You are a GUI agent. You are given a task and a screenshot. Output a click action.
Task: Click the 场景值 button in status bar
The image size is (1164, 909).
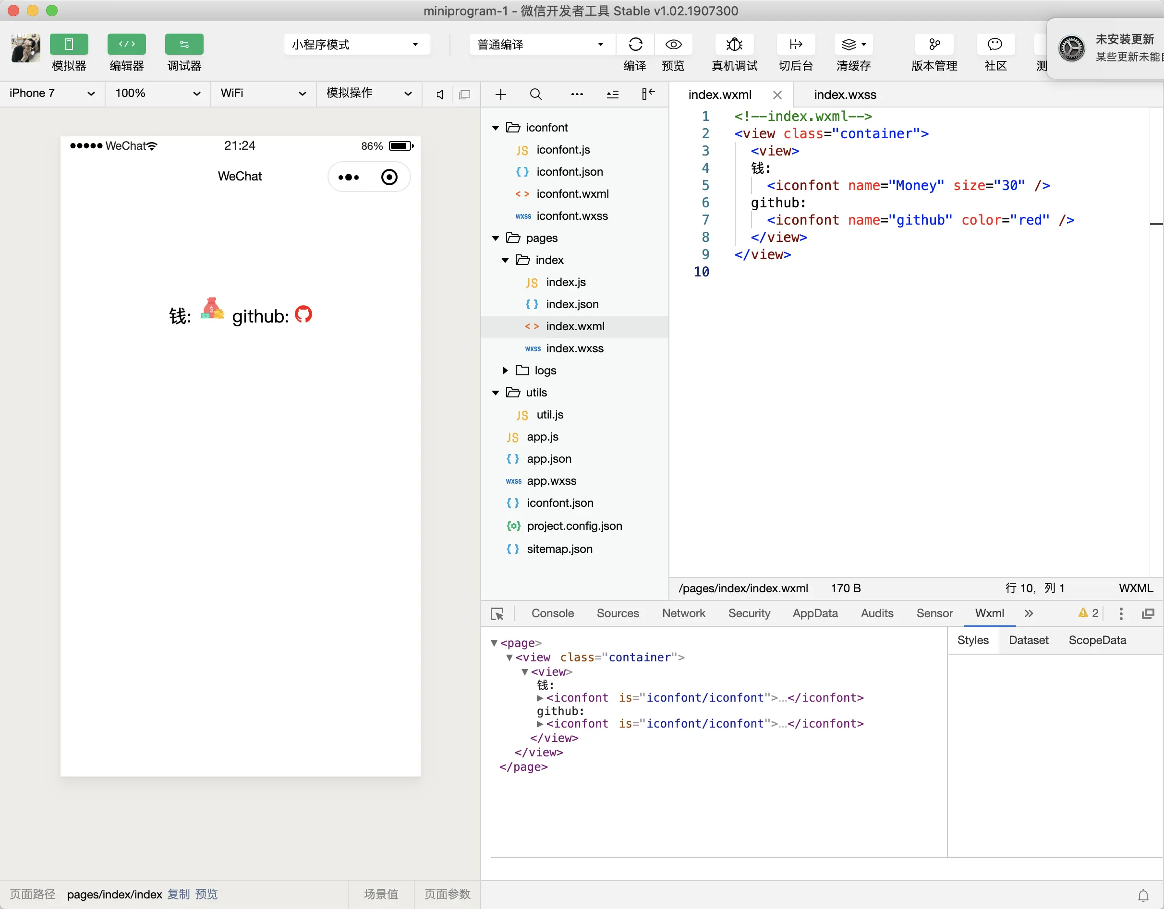tap(380, 894)
